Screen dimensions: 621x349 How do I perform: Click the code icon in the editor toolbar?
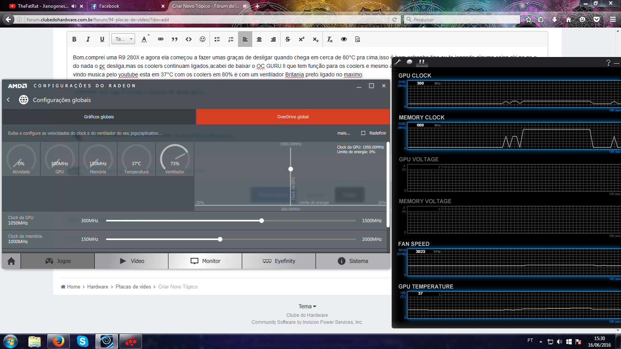click(x=189, y=39)
